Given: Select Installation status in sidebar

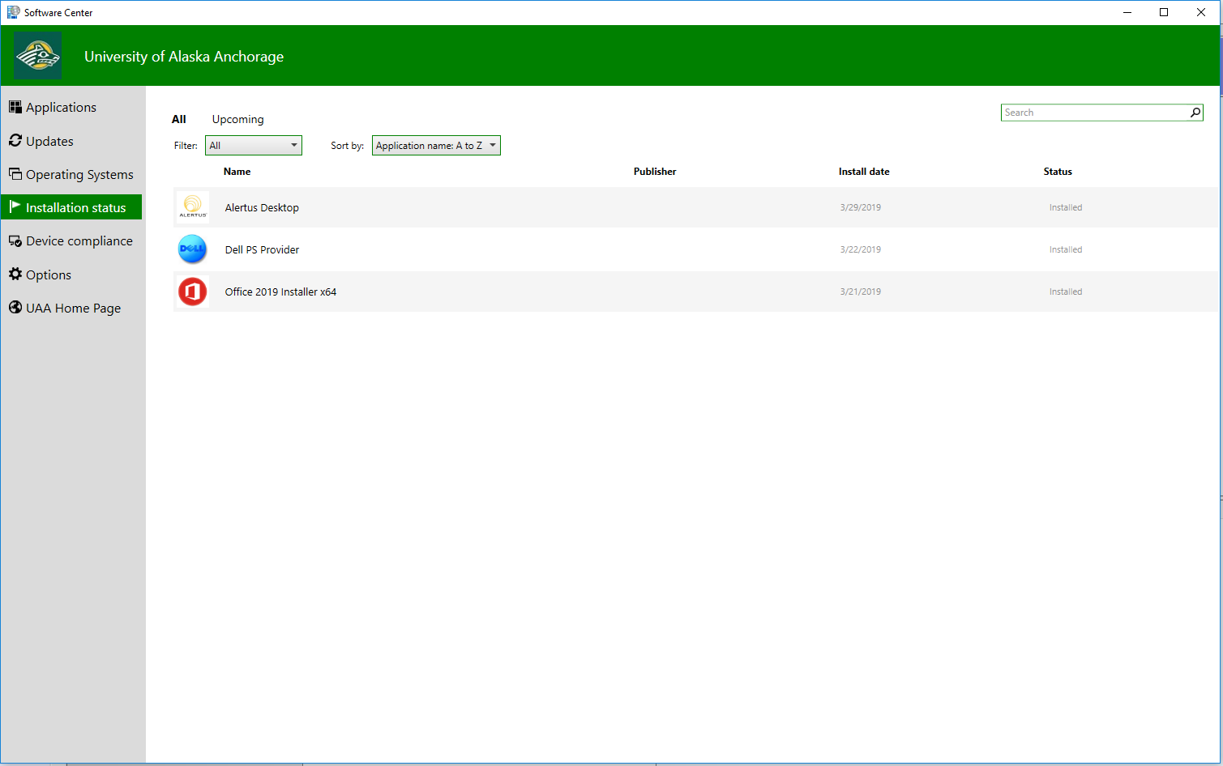Looking at the screenshot, I should (x=75, y=208).
